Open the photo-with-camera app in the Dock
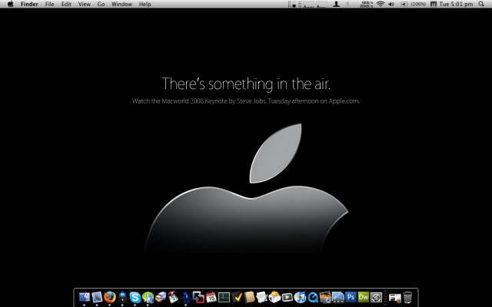Image resolution: width=492 pixels, height=307 pixels. click(325, 297)
